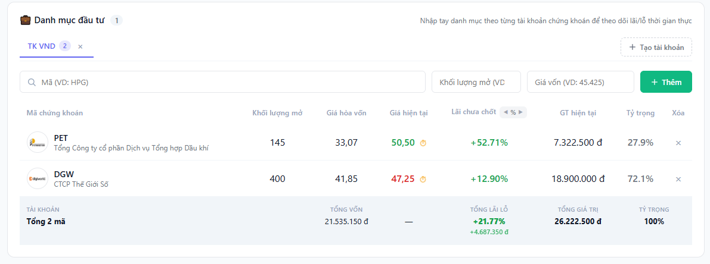
Task: Click the Tạo tài khoản button
Action: point(656,47)
